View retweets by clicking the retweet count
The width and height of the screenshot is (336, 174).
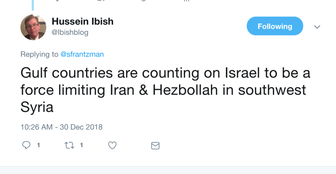click(82, 145)
